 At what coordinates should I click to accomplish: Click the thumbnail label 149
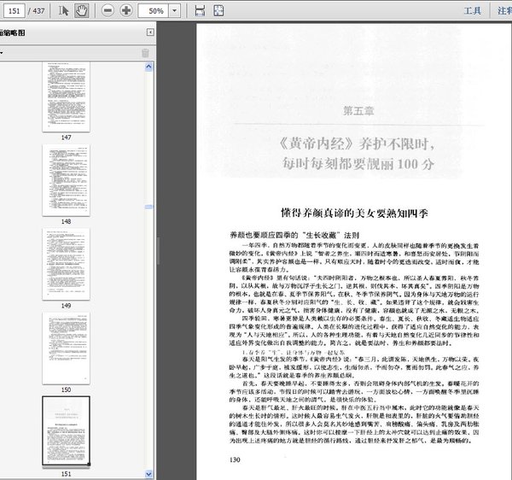pyautogui.click(x=66, y=306)
